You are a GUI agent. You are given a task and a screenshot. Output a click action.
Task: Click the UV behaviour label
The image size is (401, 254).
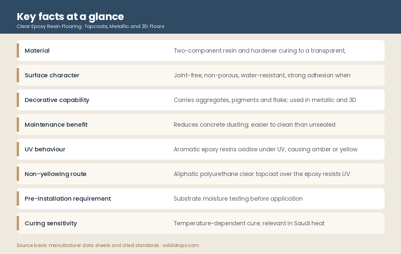click(45, 149)
